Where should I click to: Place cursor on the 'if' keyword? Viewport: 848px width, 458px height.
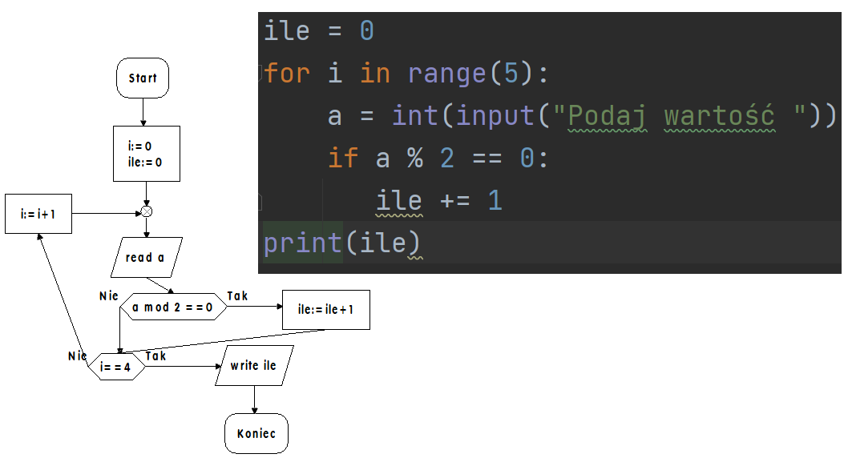[x=343, y=159]
